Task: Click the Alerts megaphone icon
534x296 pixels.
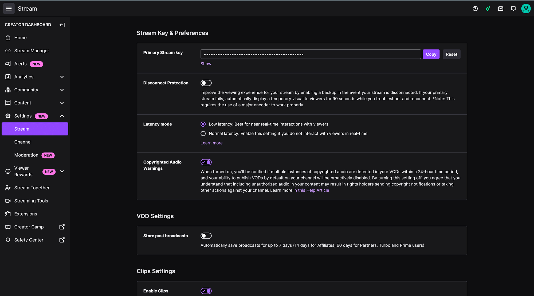Action: point(8,64)
